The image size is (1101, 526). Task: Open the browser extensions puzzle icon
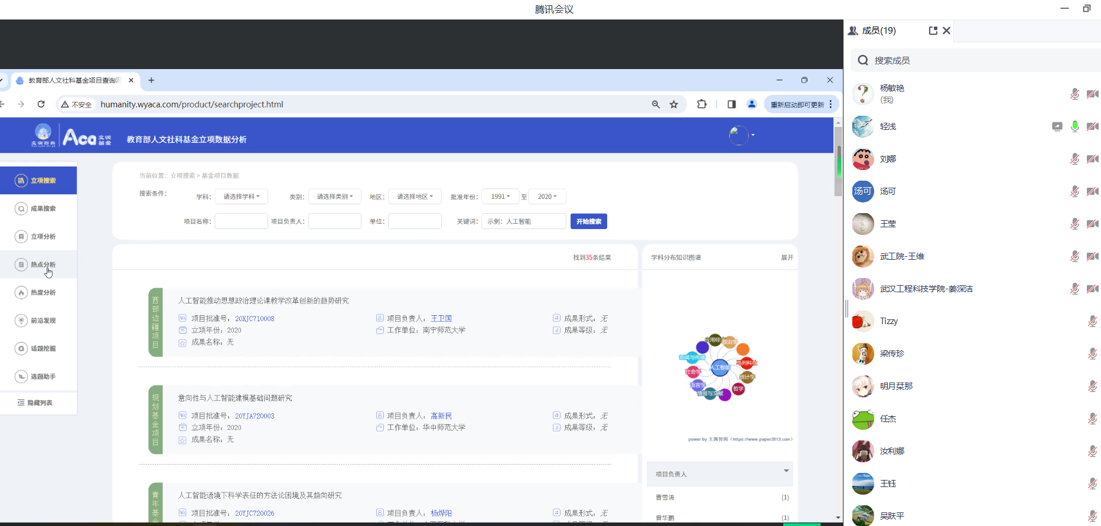[702, 104]
